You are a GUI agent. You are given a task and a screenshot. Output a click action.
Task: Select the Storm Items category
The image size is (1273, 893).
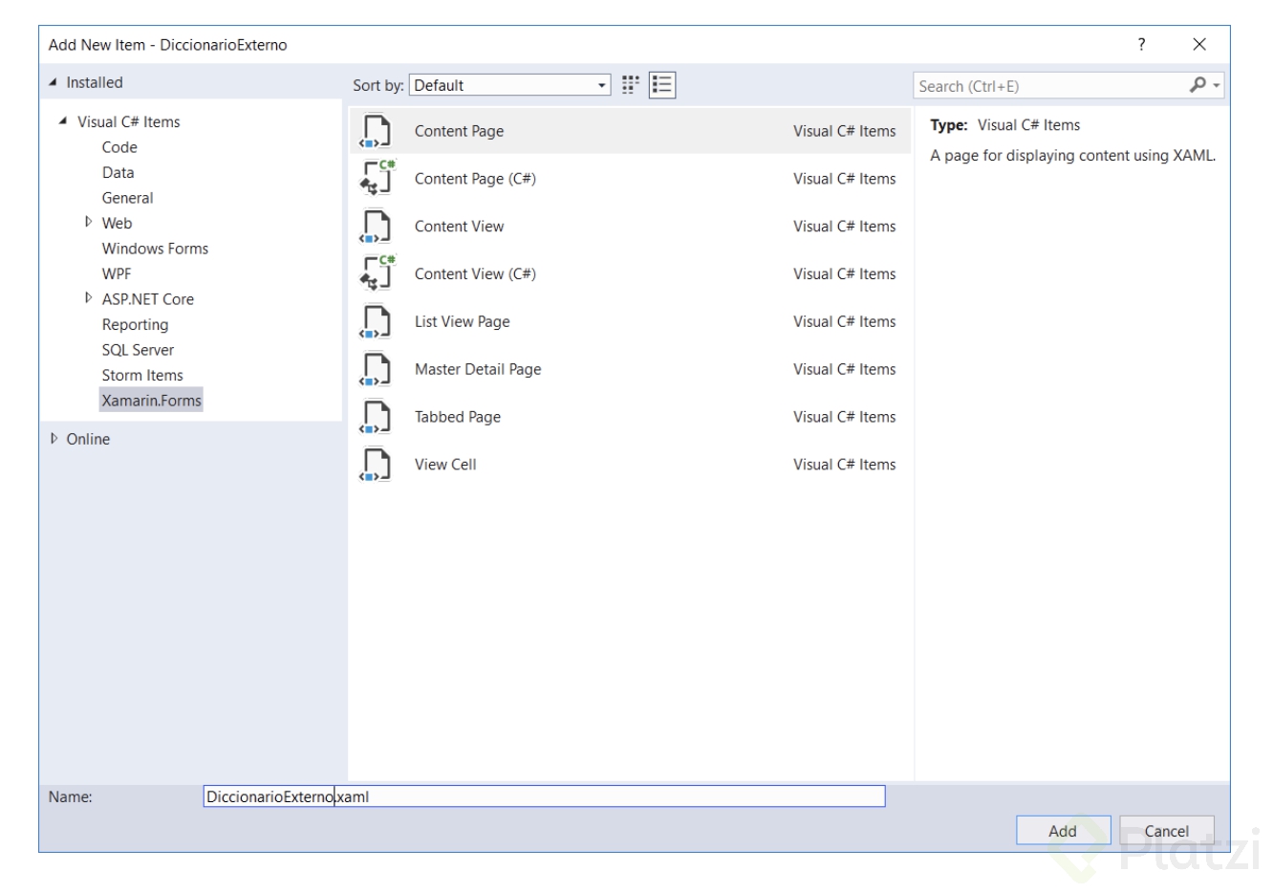tap(142, 375)
